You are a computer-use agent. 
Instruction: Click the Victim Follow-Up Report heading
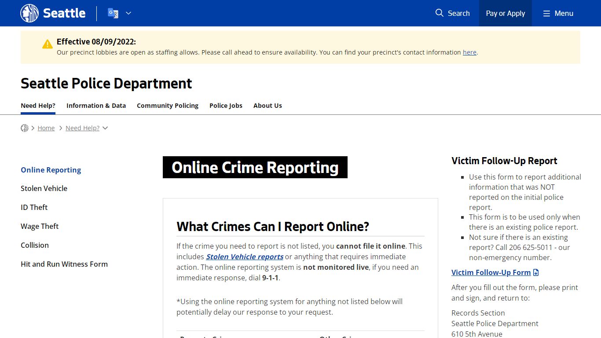[504, 161]
